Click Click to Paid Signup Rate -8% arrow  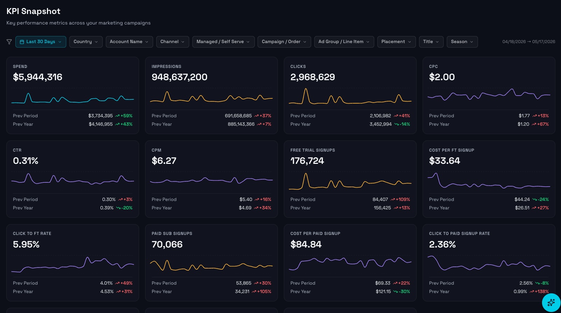click(538, 283)
